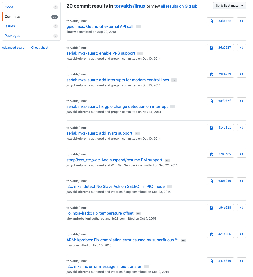Open the Sort: Best match dropdown
253x277 pixels.
[x=229, y=6]
